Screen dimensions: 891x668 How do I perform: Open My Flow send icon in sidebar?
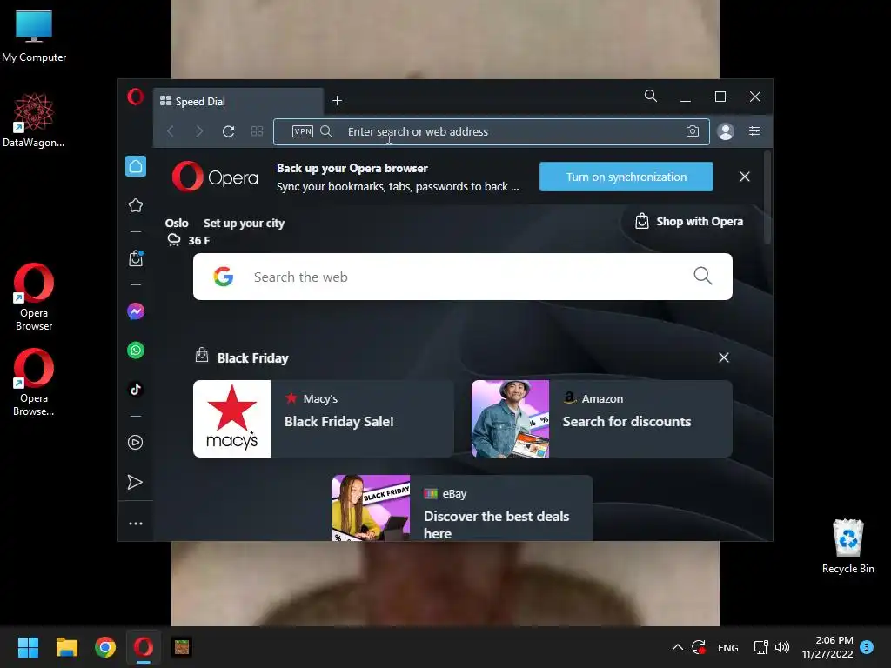[x=135, y=482]
